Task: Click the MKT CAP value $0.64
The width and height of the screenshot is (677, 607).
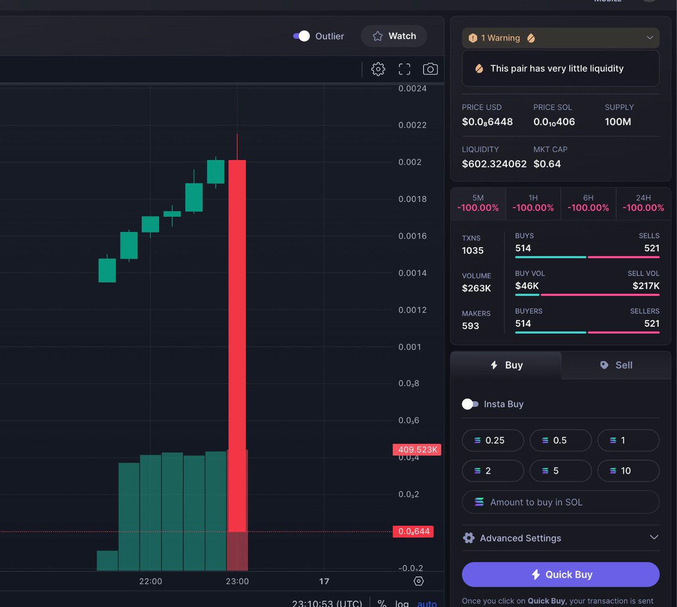Action: pyautogui.click(x=547, y=164)
